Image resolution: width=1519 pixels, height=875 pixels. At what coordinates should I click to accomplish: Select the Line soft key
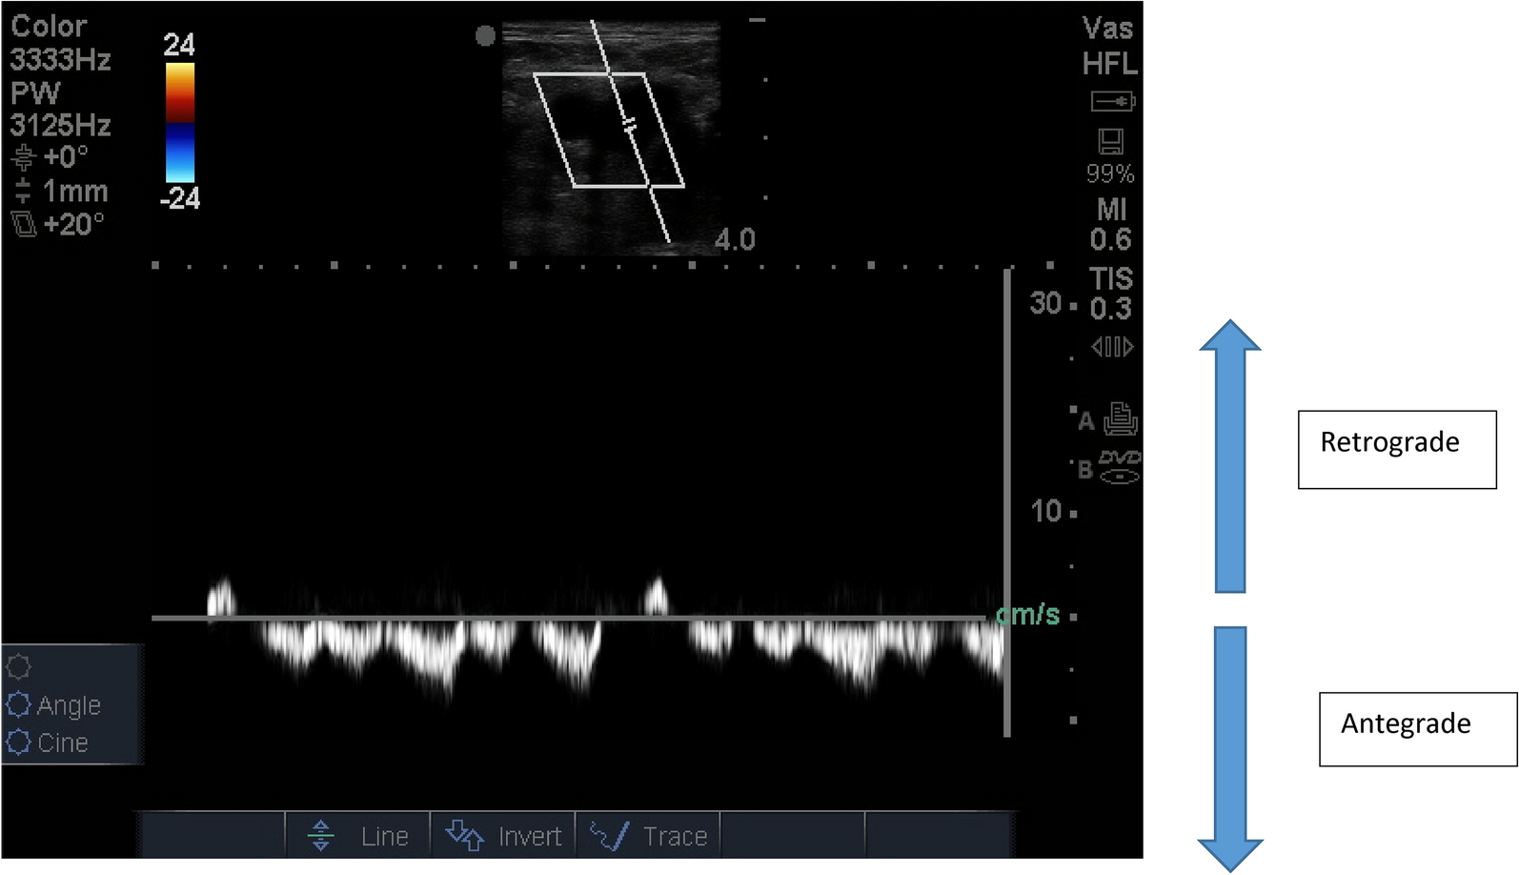click(358, 835)
